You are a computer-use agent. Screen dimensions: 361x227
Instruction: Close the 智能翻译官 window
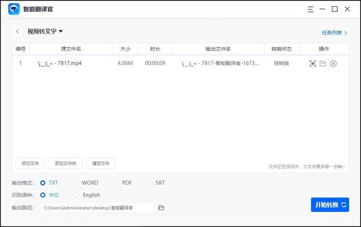click(x=347, y=9)
